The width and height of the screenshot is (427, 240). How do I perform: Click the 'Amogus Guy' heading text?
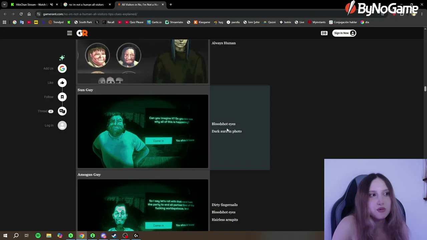(x=89, y=174)
